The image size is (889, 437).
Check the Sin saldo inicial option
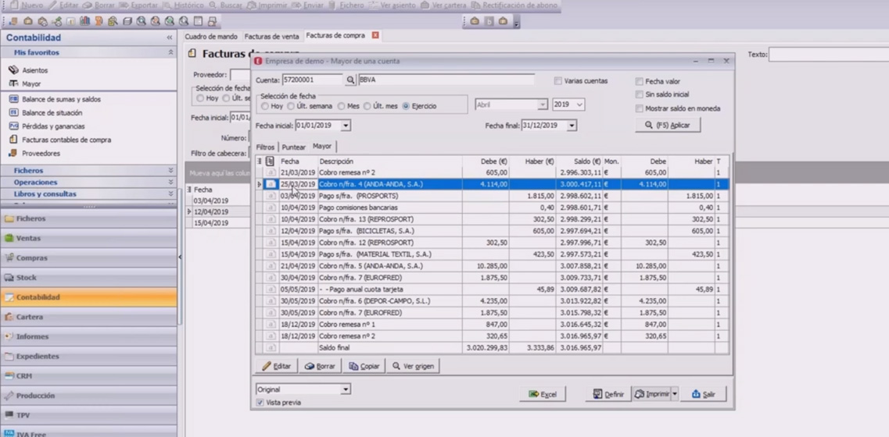[640, 95]
